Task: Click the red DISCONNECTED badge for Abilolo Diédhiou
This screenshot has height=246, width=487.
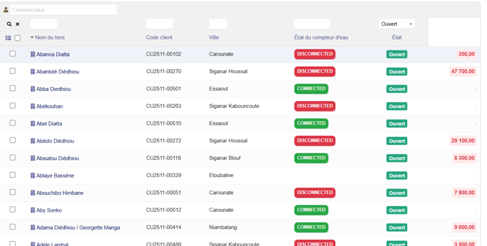Action: click(x=314, y=141)
